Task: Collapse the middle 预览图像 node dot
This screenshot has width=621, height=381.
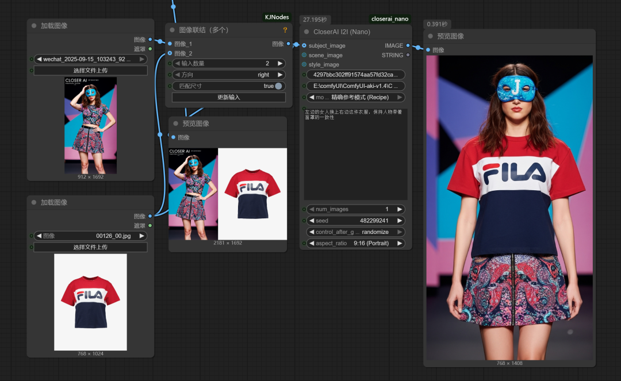Action: tap(176, 124)
